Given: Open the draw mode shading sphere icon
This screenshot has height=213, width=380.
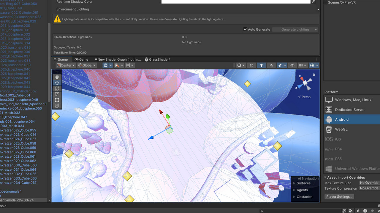Looking at the screenshot, I should coord(239,65).
